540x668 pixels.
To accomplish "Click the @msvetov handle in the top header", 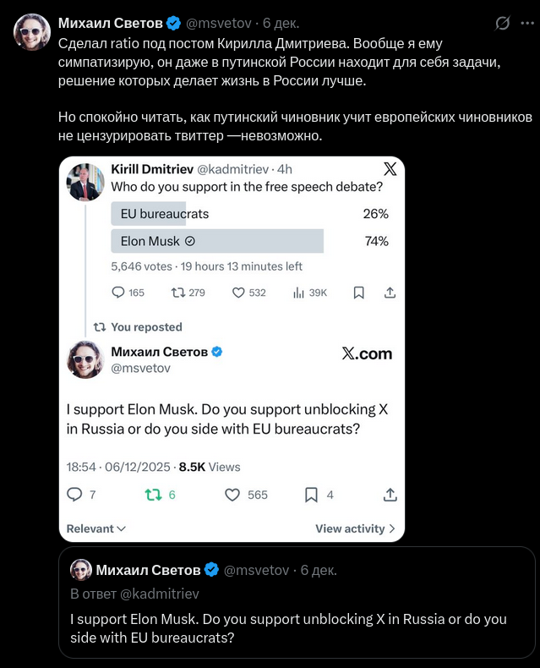I will pos(220,22).
